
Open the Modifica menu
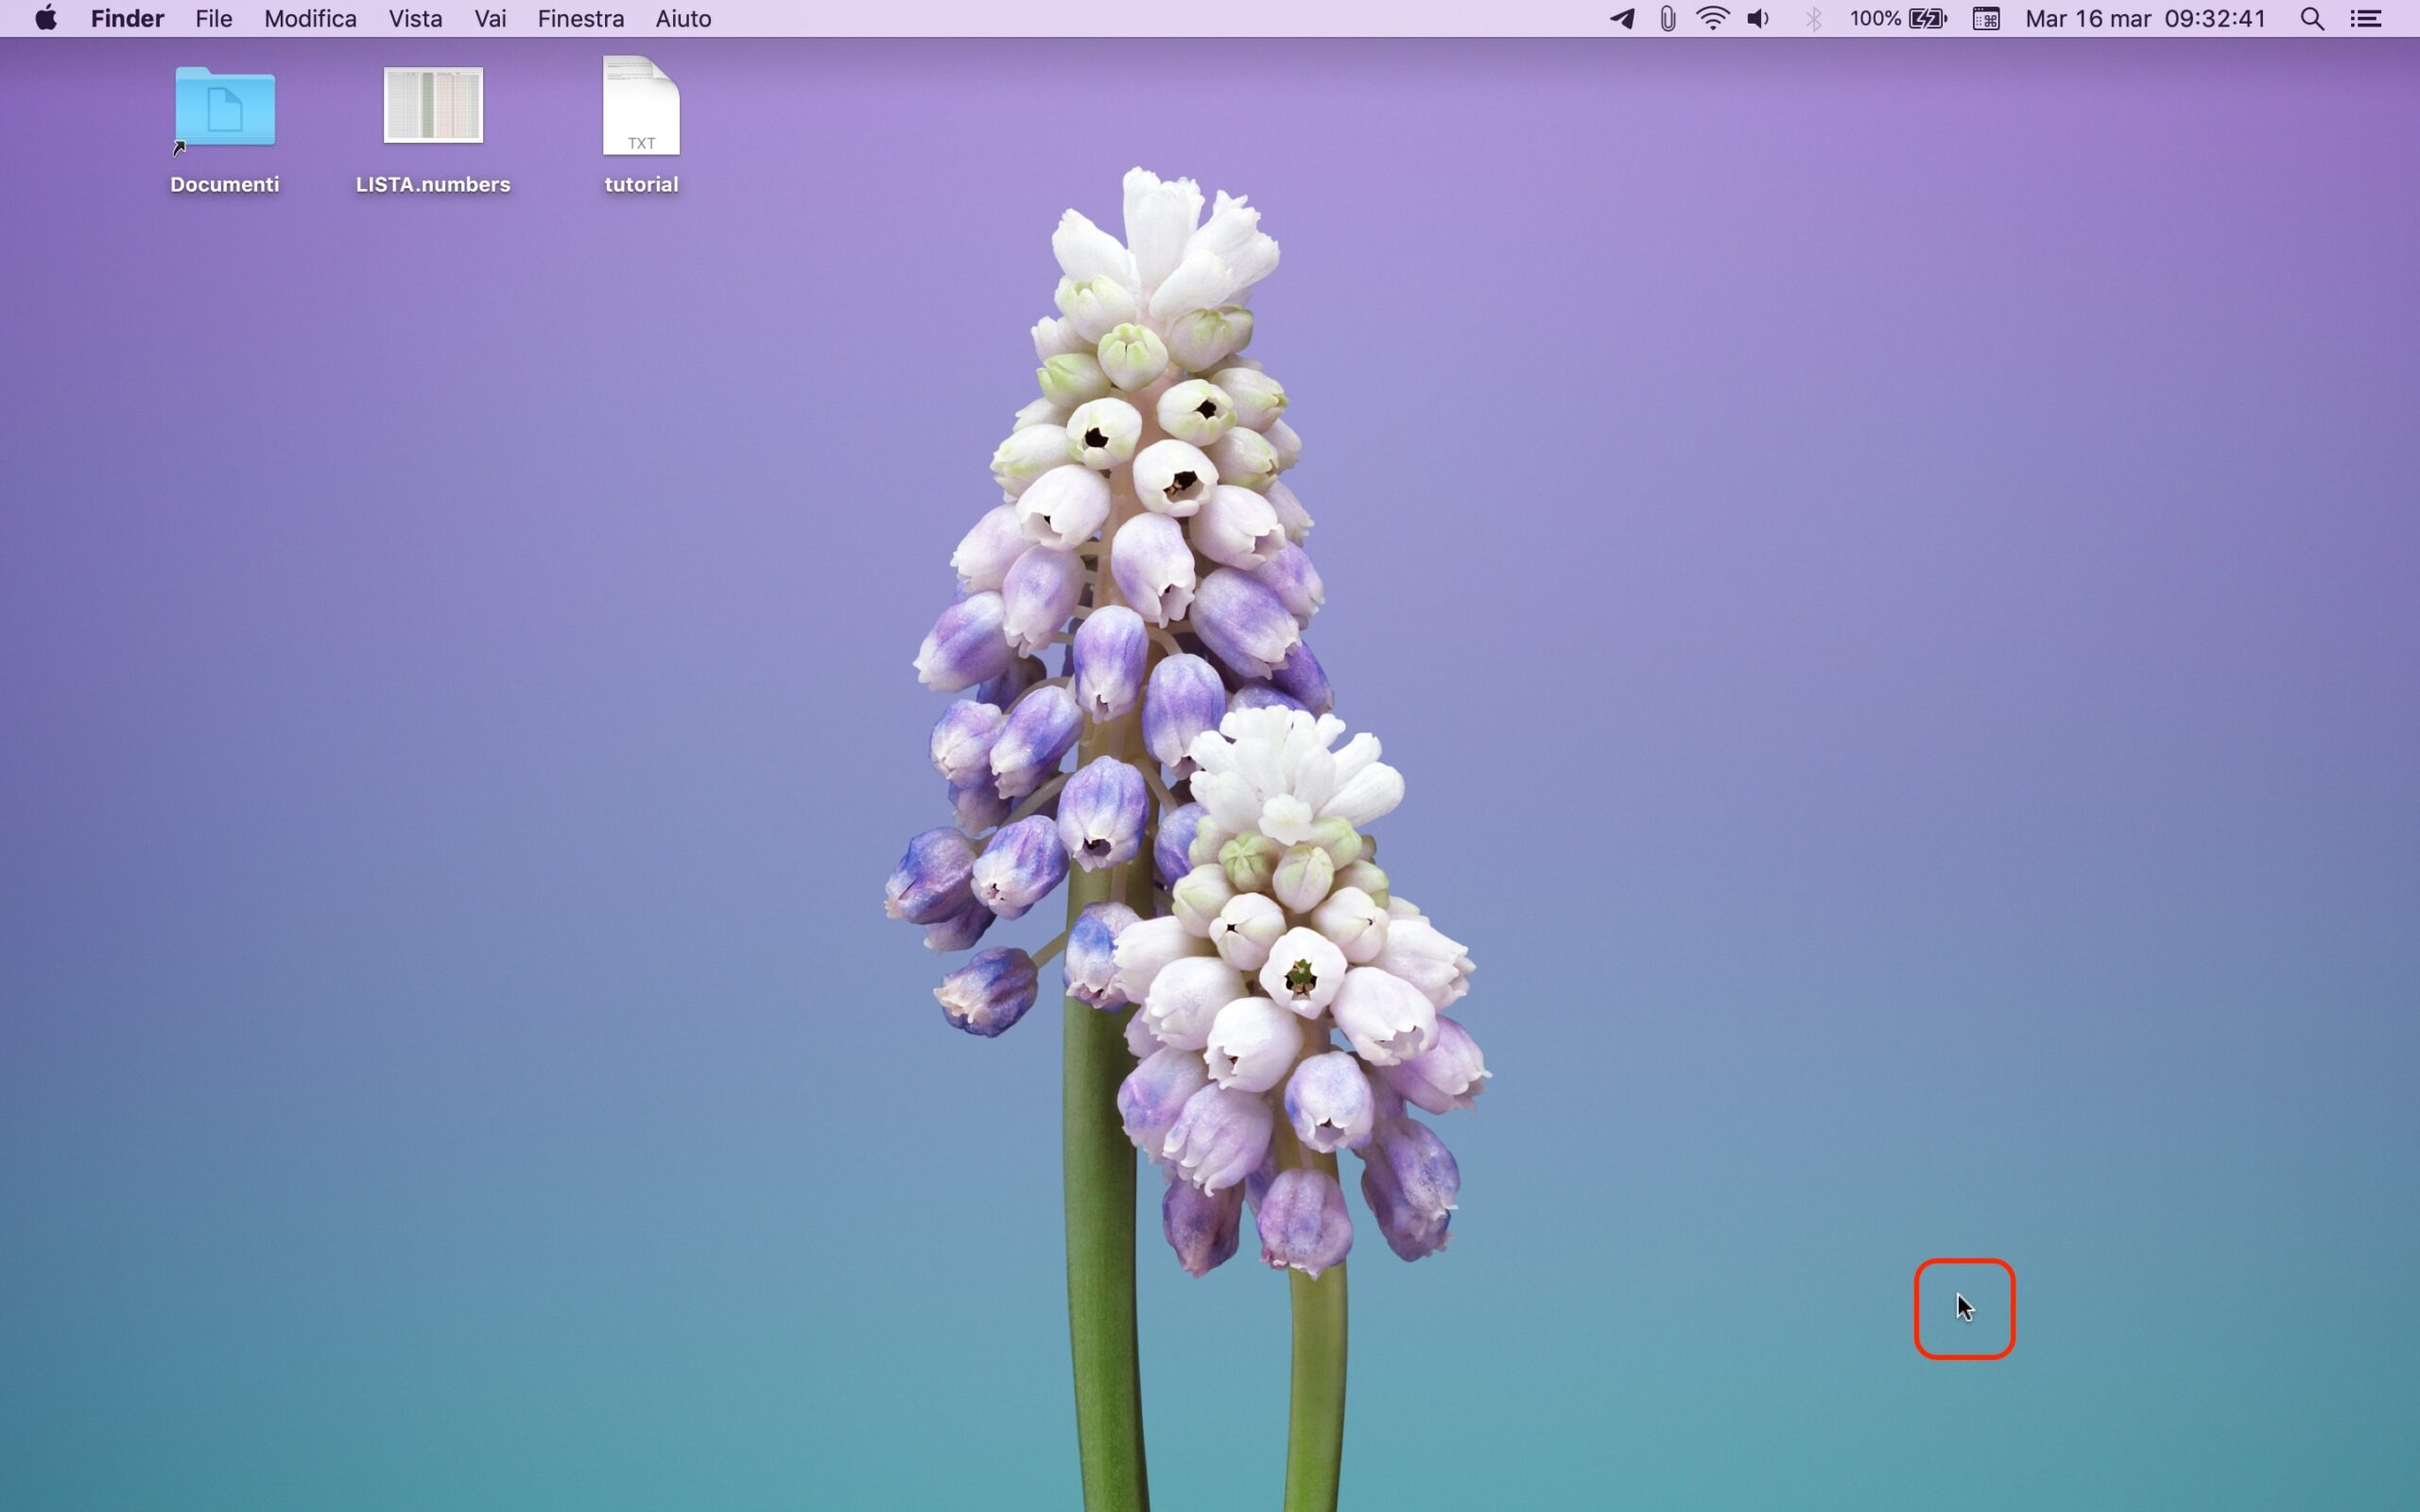[310, 19]
